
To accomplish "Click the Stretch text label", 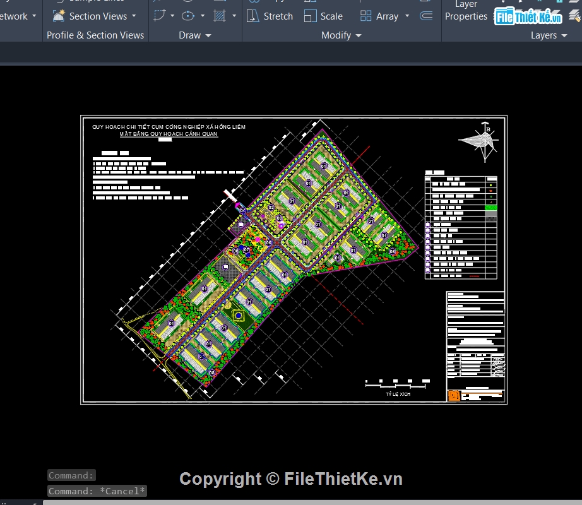I will (278, 16).
